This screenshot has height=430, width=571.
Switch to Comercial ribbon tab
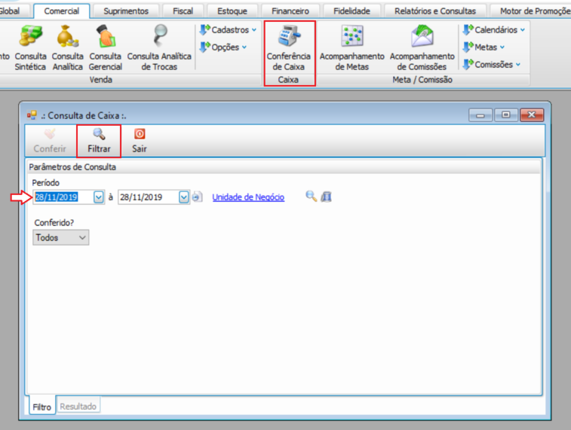click(62, 11)
